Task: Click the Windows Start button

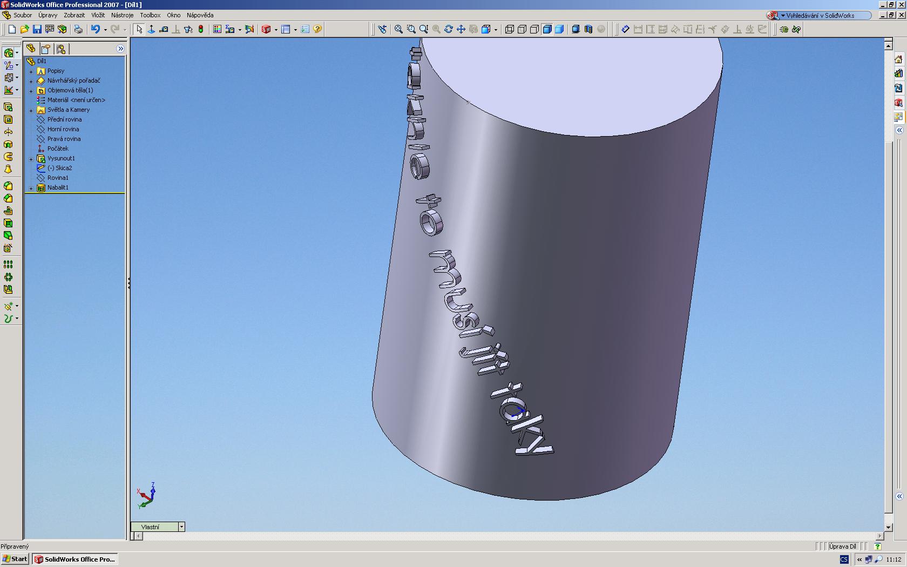Action: coord(15,559)
